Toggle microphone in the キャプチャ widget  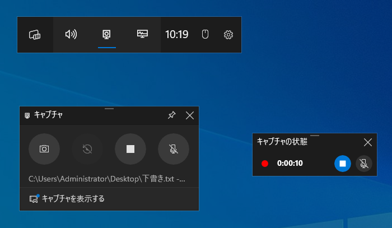174,149
